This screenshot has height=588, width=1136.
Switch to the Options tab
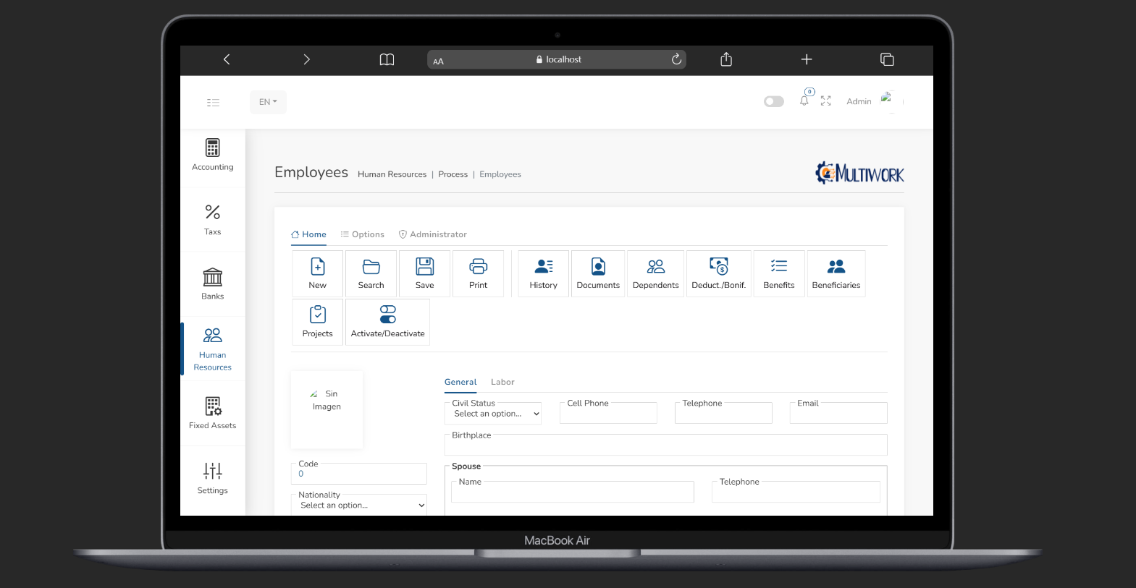(x=363, y=234)
